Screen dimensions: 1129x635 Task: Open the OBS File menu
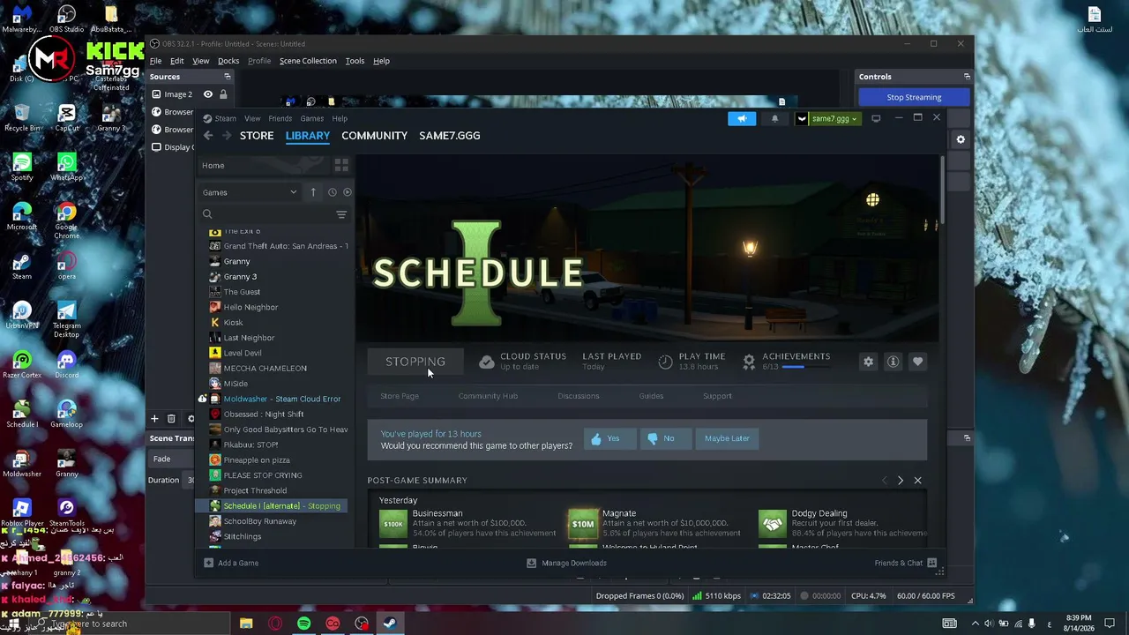[x=155, y=61]
